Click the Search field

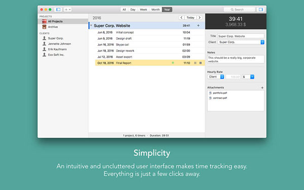click(239, 10)
